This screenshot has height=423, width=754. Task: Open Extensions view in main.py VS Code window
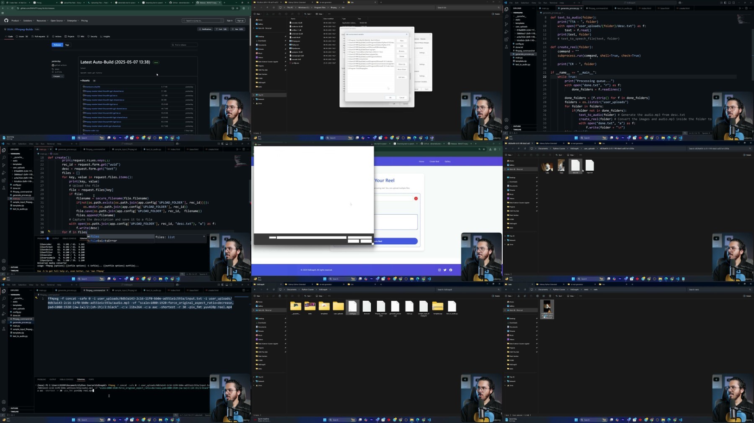(x=4, y=180)
